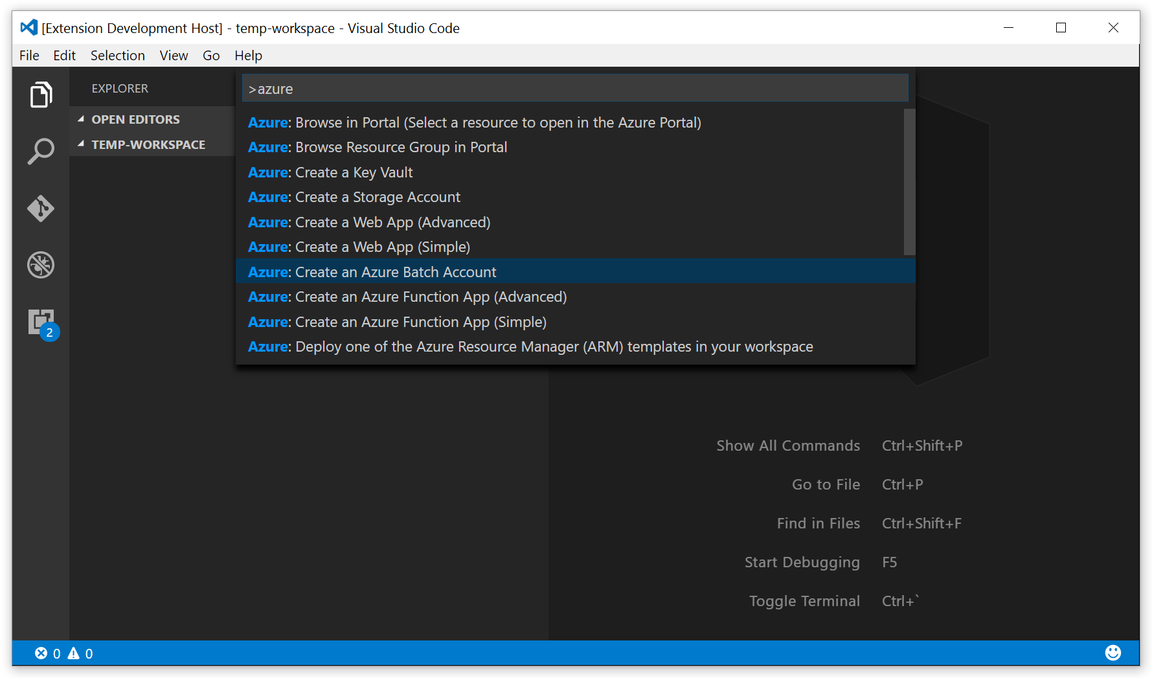The height and width of the screenshot is (678, 1152).
Task: Click 'Go to File' hint text
Action: (x=826, y=484)
